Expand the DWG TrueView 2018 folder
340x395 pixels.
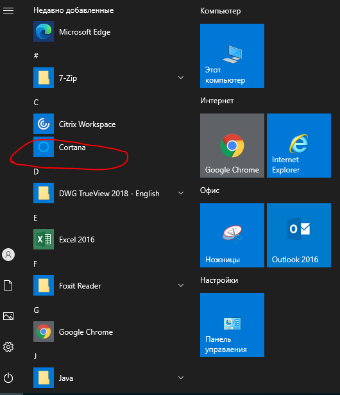pyautogui.click(x=181, y=193)
